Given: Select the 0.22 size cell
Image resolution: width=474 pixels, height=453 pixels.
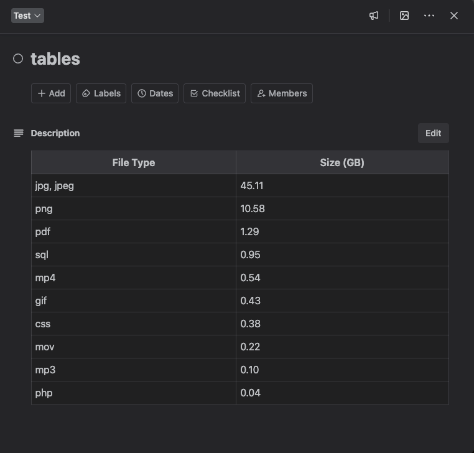Looking at the screenshot, I should (342, 347).
